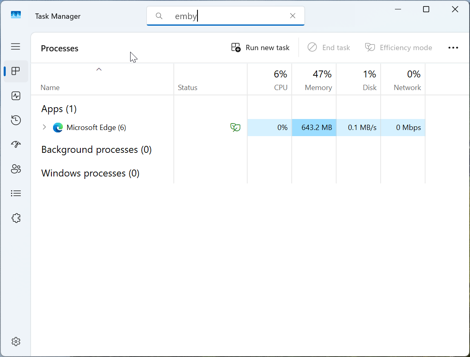
Task: Open the Users page from sidebar
Action: [16, 169]
